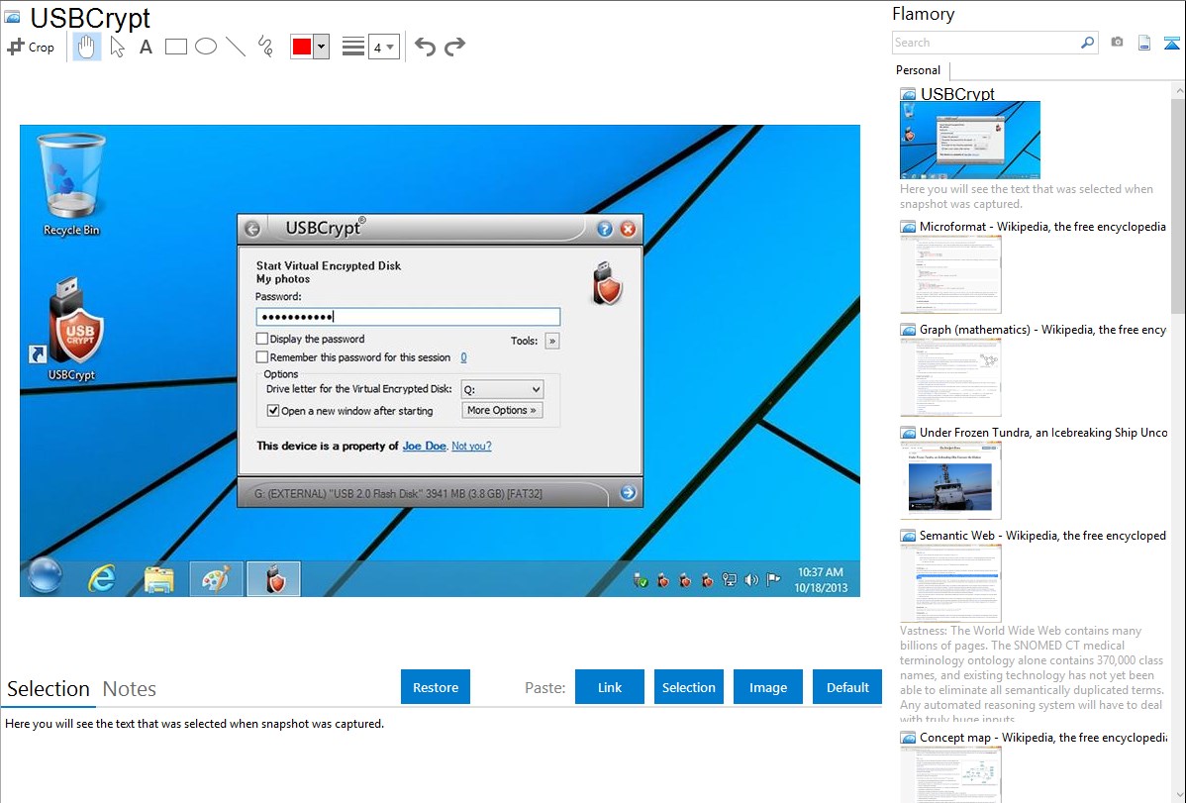The image size is (1186, 803).
Task: Switch to the Notes tab
Action: [x=130, y=689]
